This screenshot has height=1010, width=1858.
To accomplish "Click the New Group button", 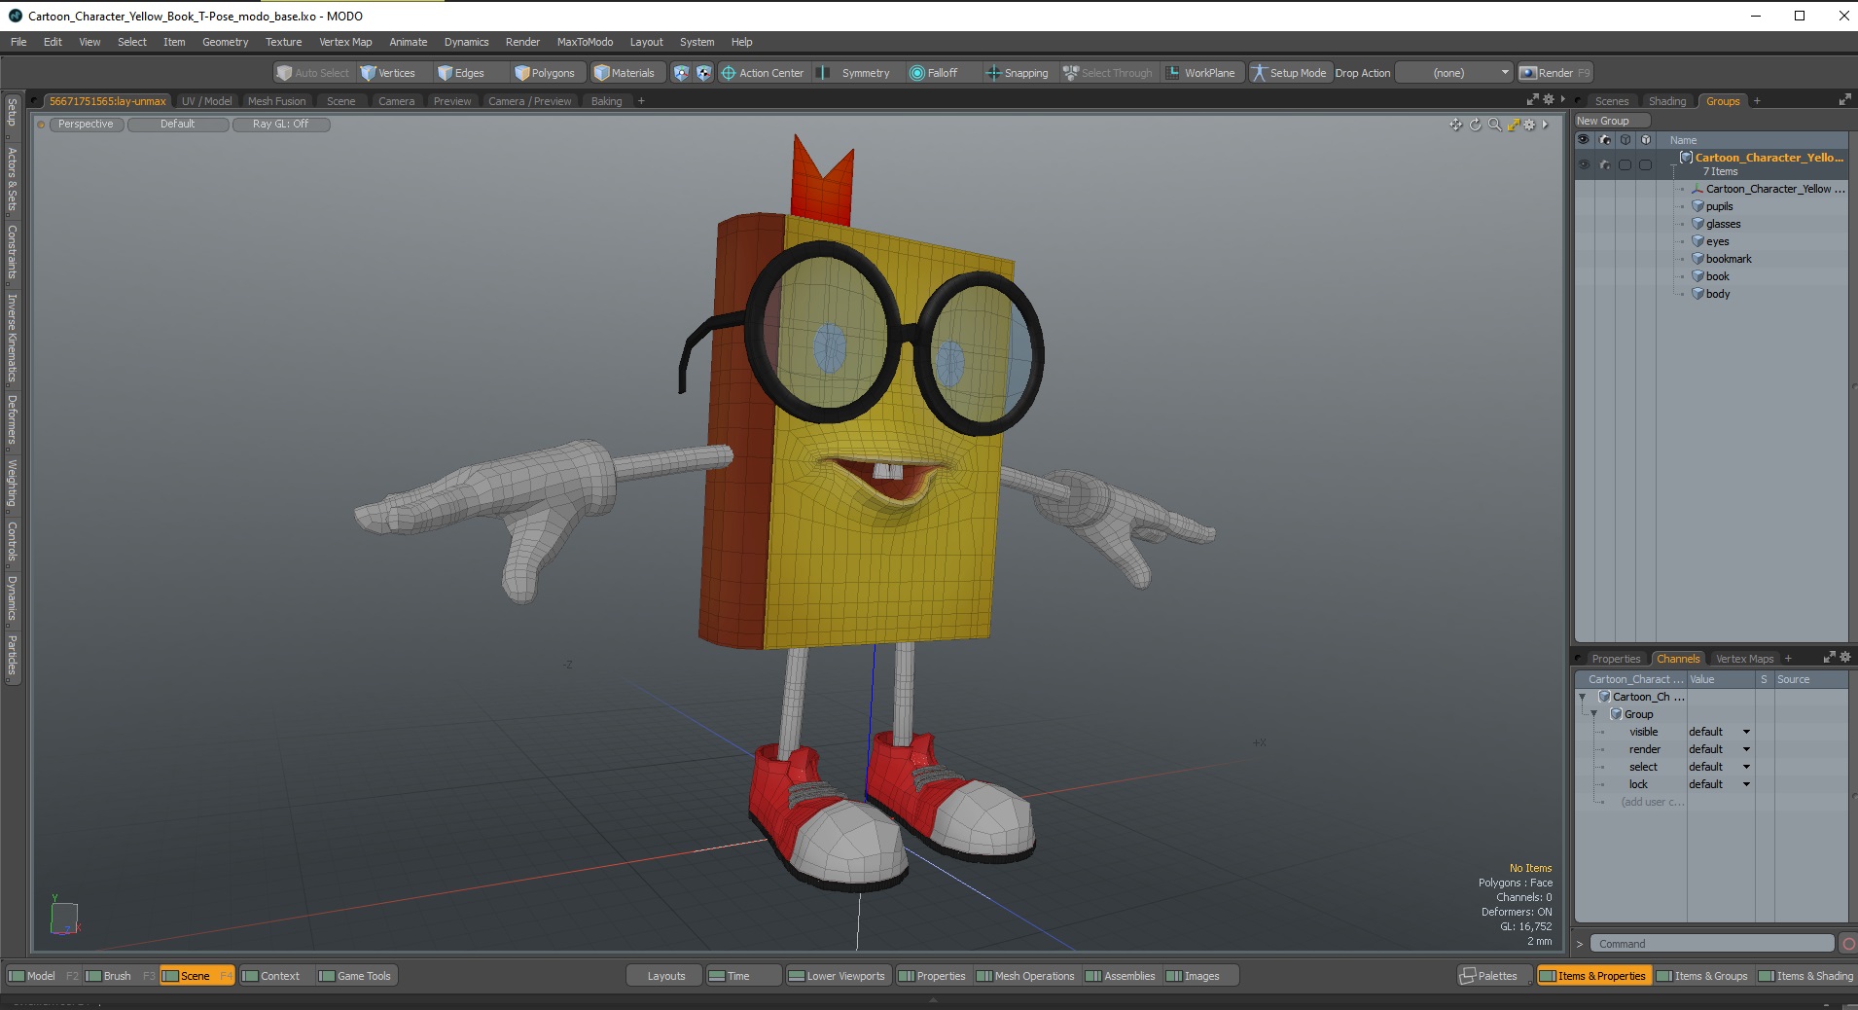I will [1613, 121].
